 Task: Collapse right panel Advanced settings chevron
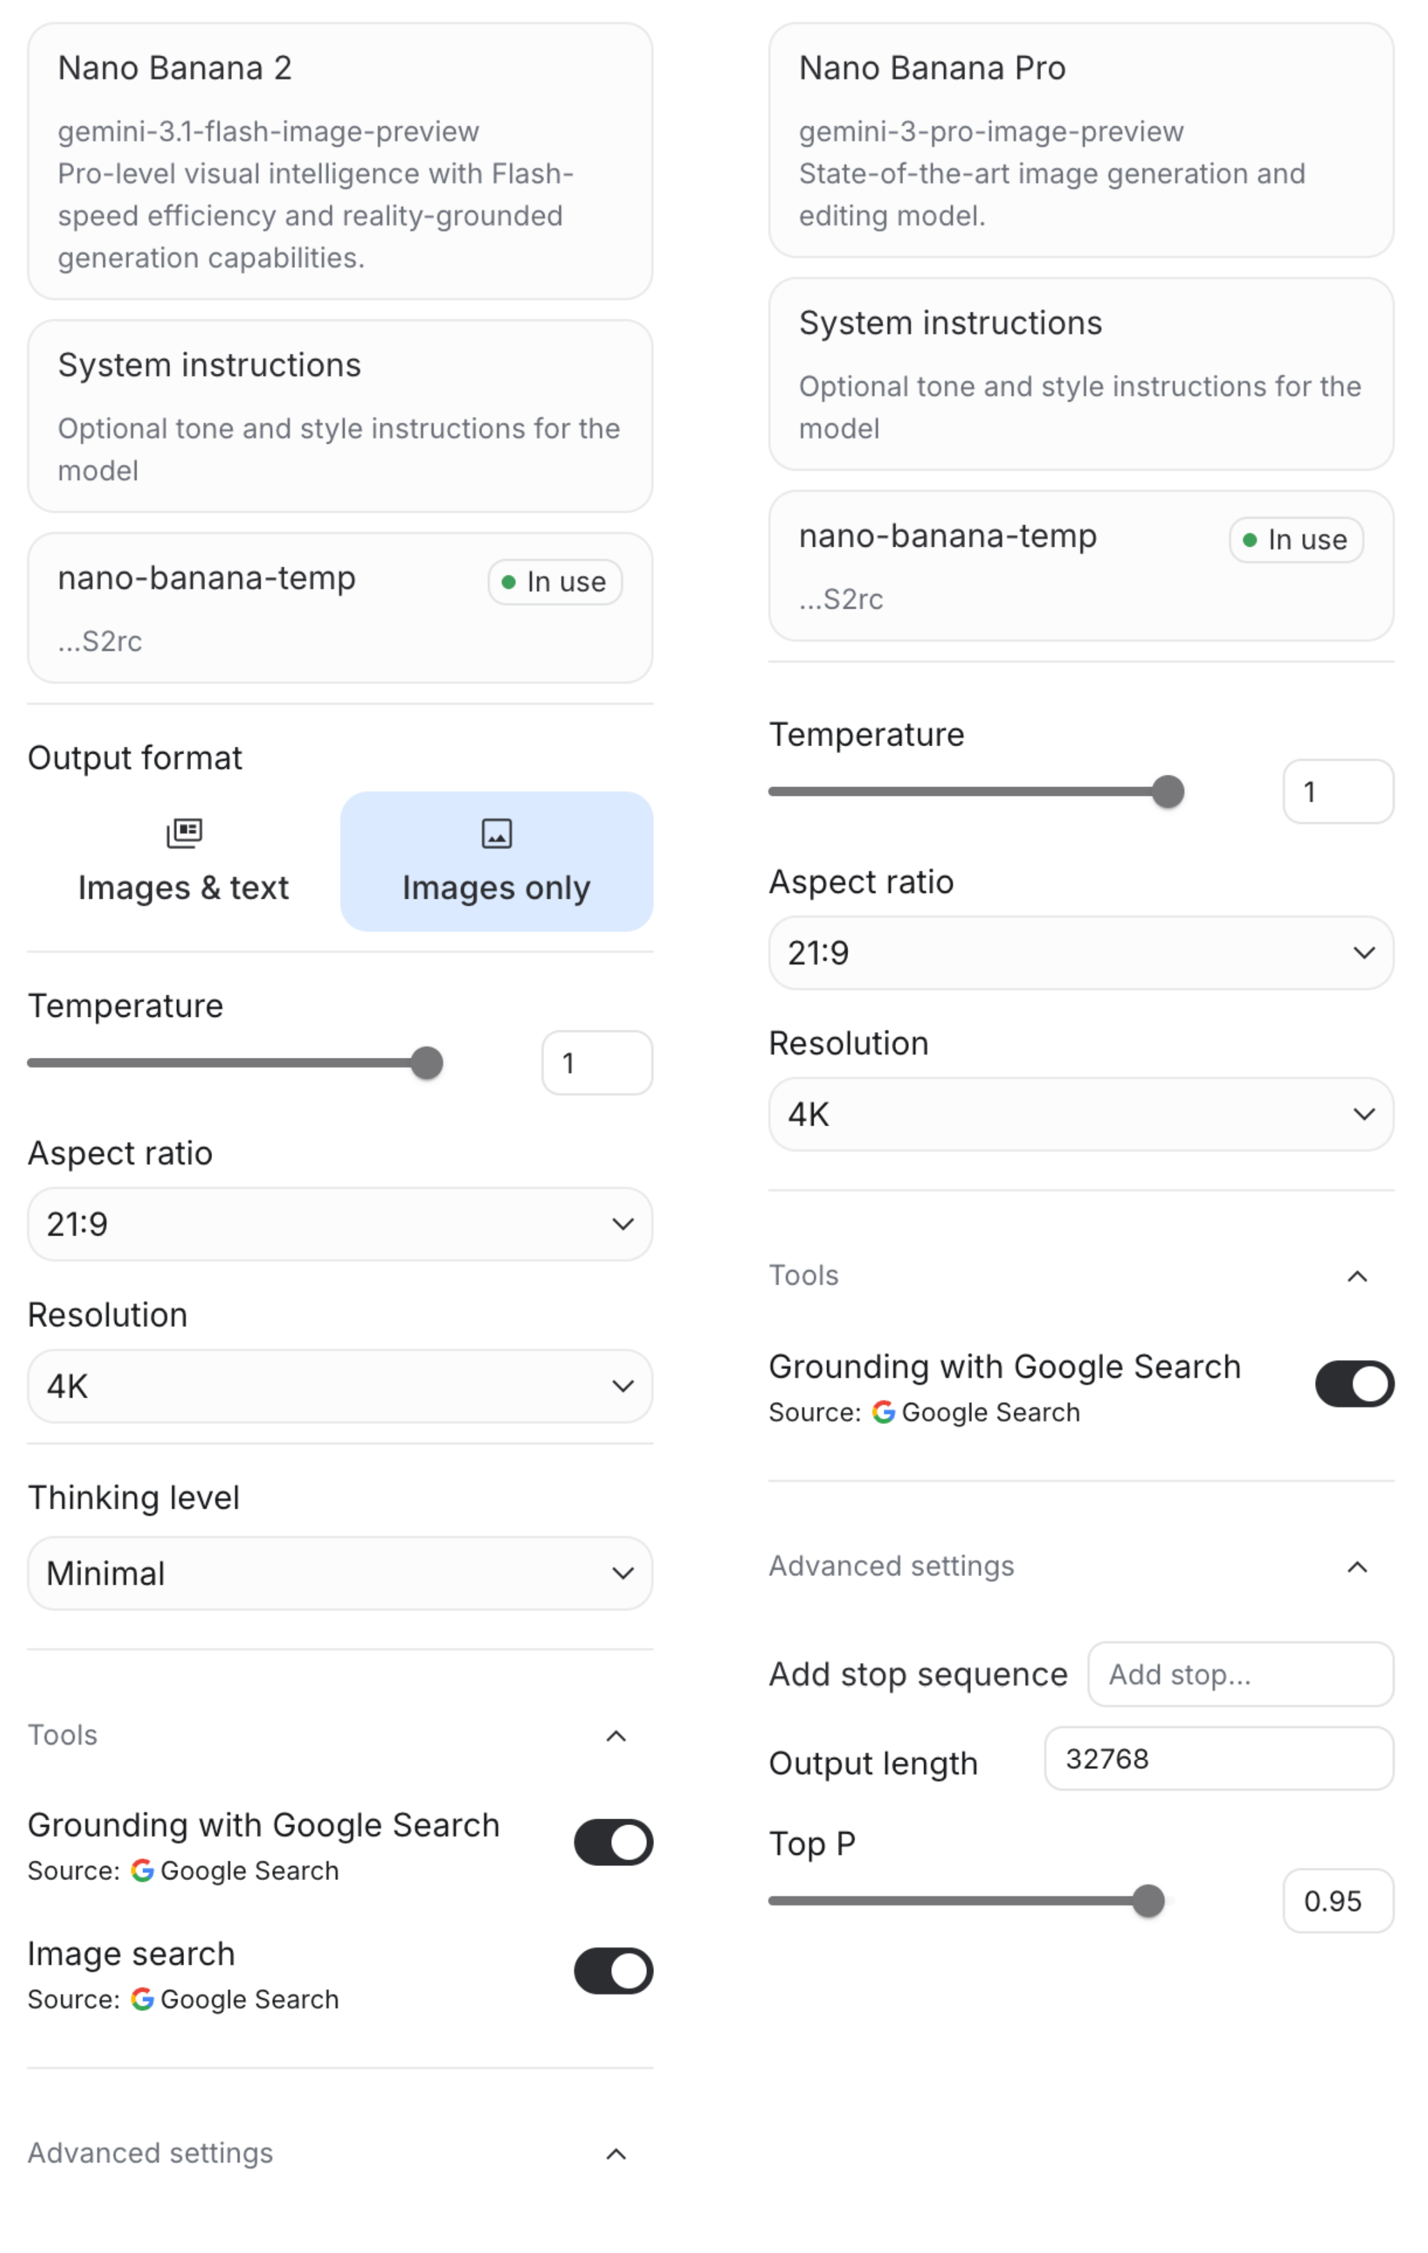tap(1357, 1566)
